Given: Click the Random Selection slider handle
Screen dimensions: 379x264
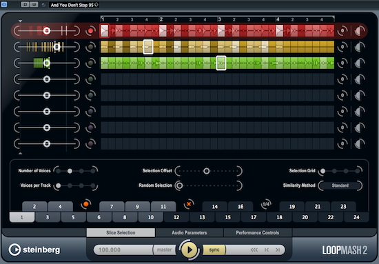Looking at the screenshot, I should click(x=179, y=185).
